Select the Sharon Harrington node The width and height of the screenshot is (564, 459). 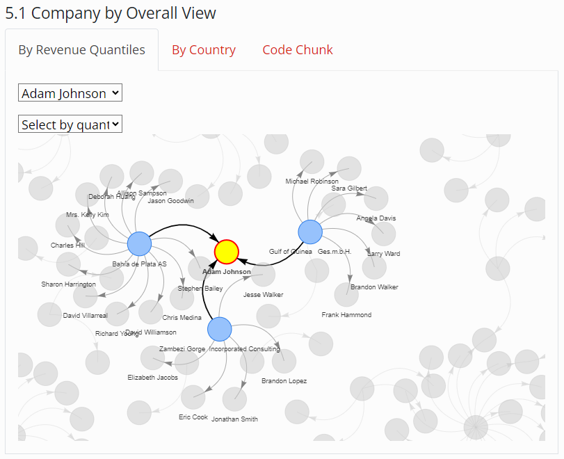[x=68, y=264]
